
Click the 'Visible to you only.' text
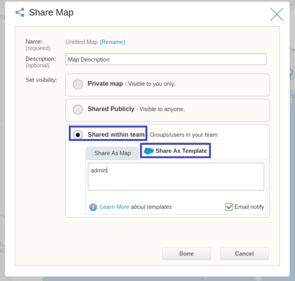152,84
